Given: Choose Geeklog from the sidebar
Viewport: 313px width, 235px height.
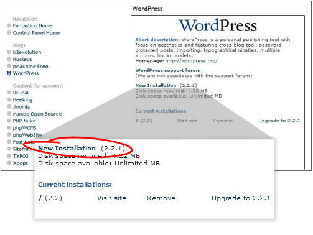Looking at the screenshot, I should click(22, 99).
